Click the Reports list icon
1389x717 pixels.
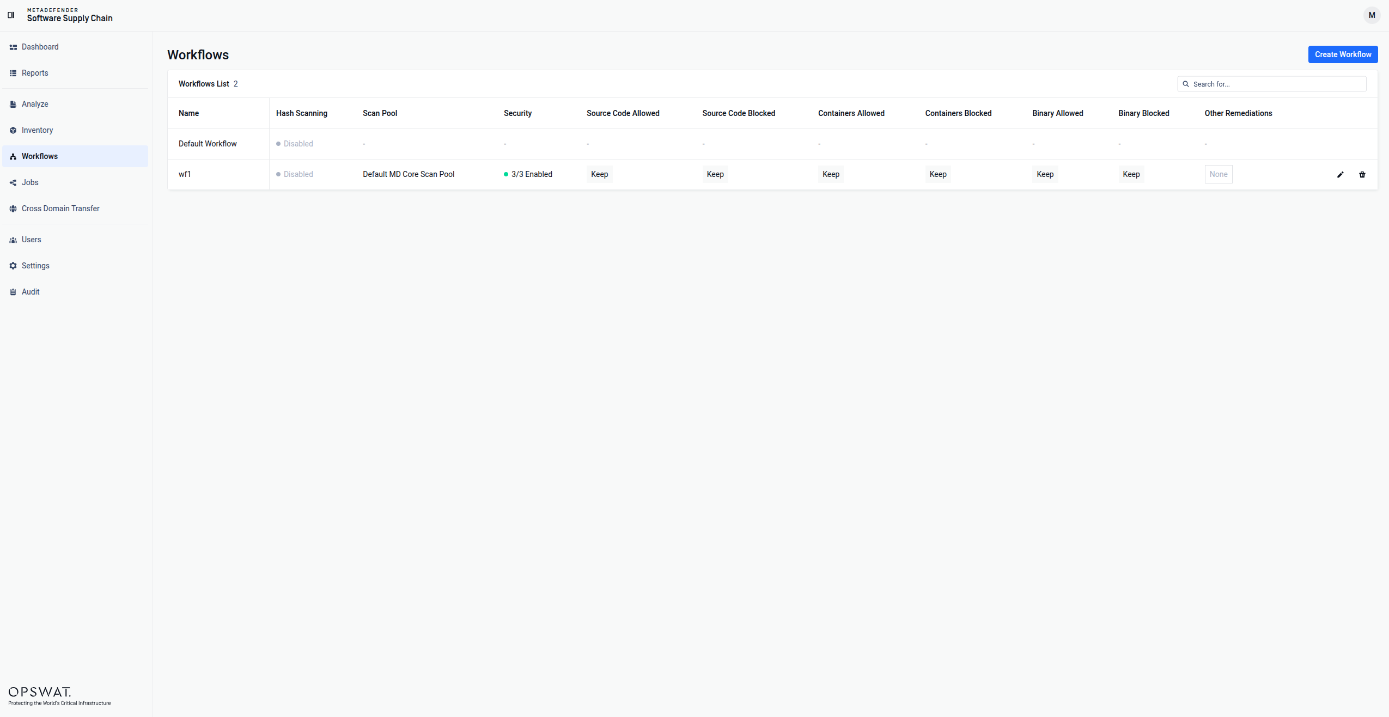(13, 73)
